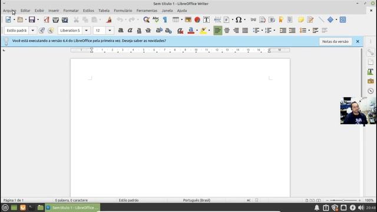This screenshot has height=212, width=377.
Task: Expand the line spacing dropdown arrow
Action: click(309, 31)
